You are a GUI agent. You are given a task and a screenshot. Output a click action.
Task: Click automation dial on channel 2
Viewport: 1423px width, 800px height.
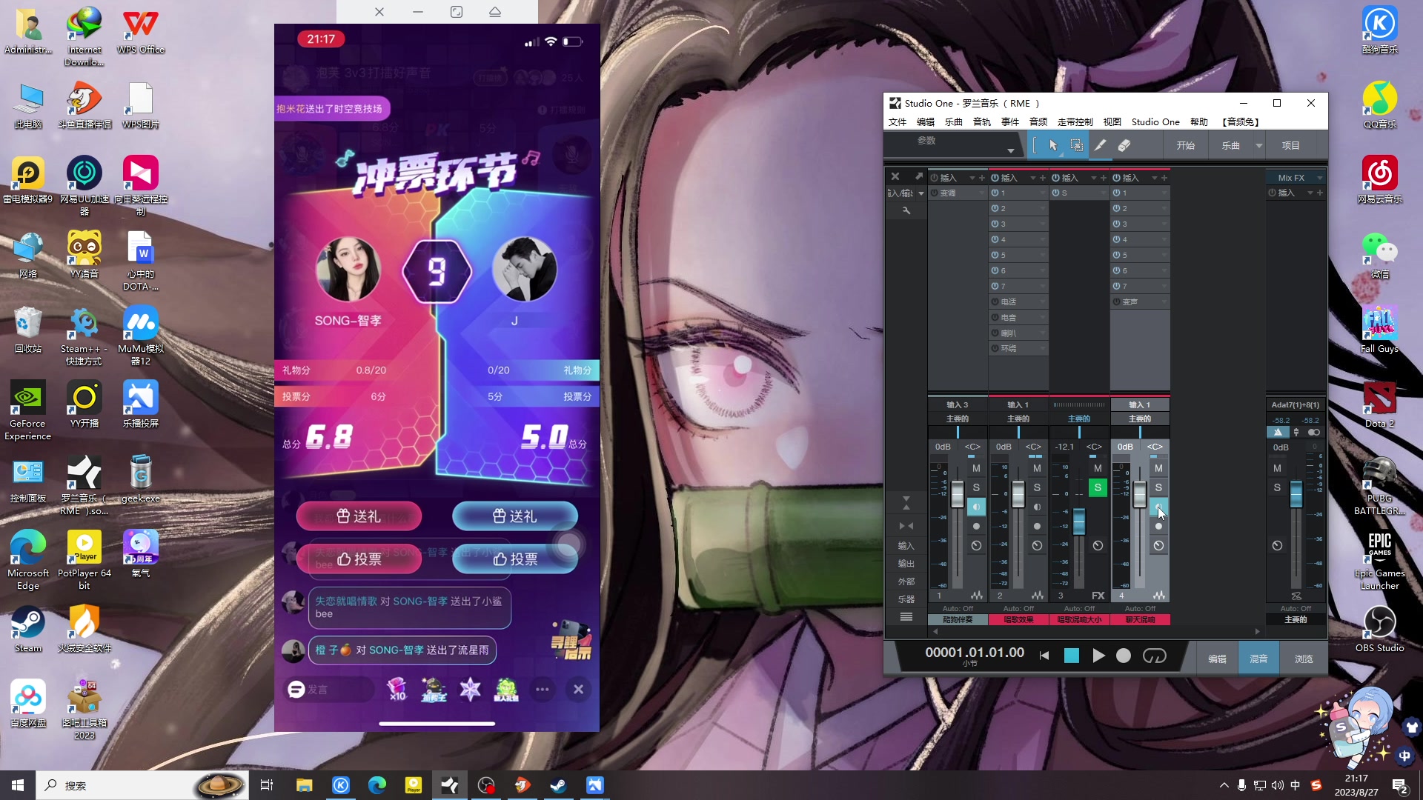coord(1037,546)
